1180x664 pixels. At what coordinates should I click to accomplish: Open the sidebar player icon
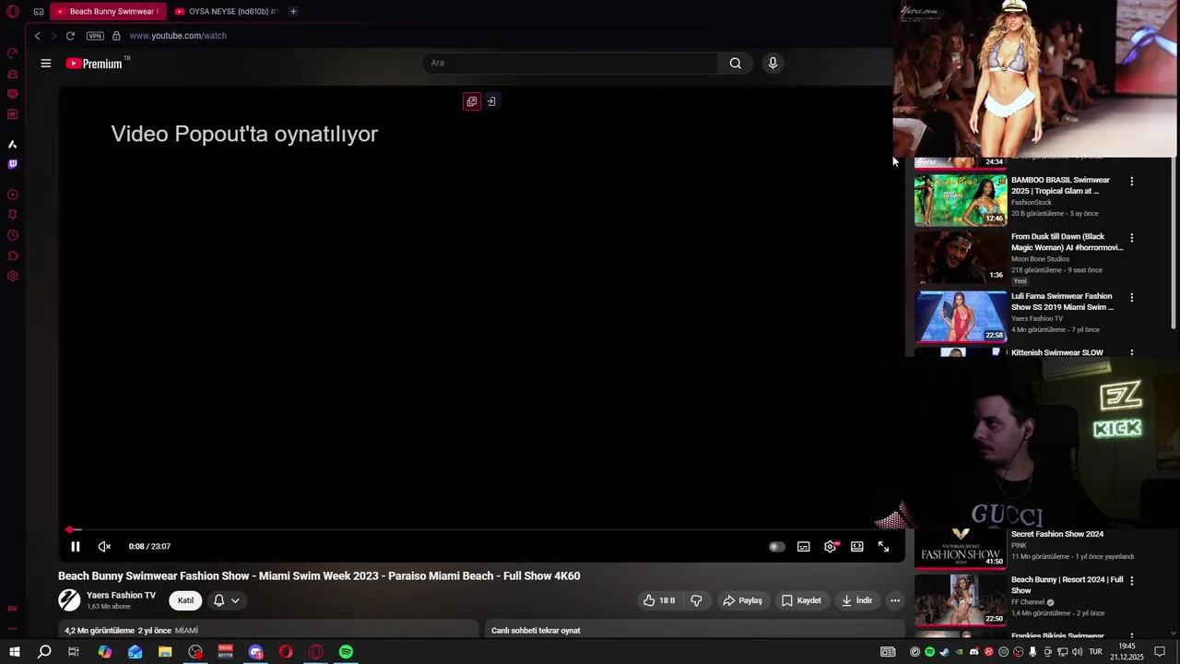(x=12, y=195)
